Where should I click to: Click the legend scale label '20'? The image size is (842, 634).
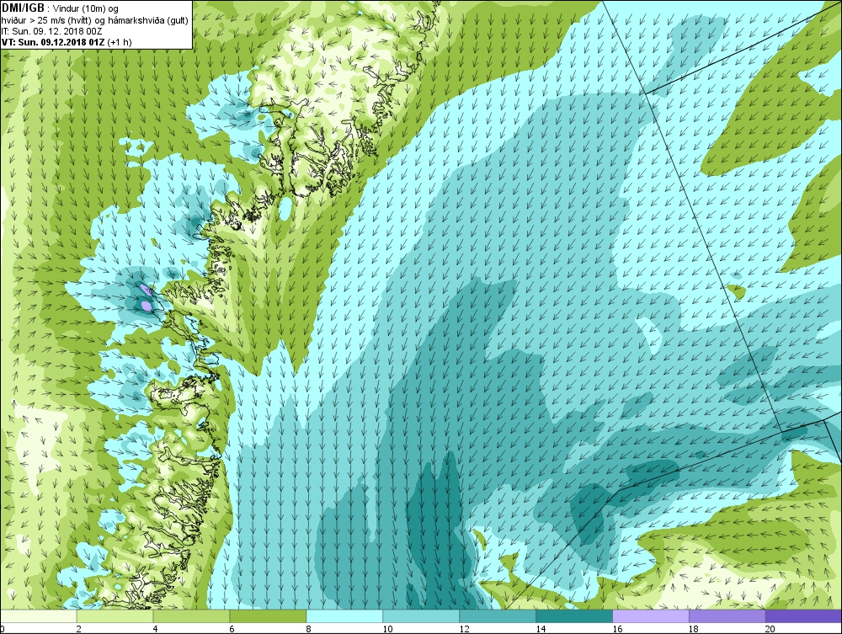pyautogui.click(x=770, y=629)
